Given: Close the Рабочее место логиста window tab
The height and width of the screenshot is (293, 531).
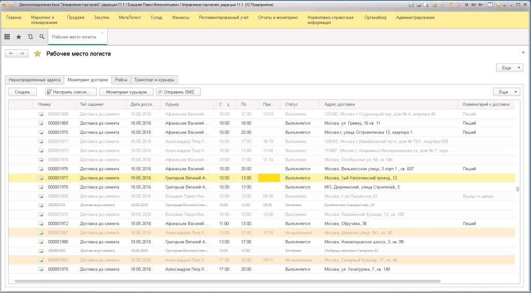Looking at the screenshot, I should (102, 33).
